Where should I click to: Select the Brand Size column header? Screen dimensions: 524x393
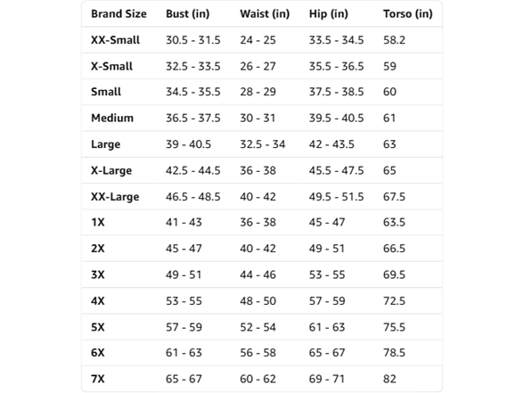(119, 14)
